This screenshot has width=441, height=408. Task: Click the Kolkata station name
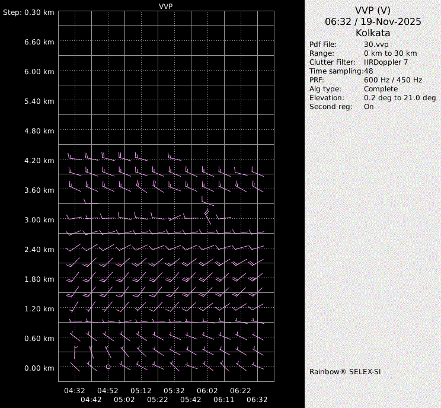pos(373,33)
